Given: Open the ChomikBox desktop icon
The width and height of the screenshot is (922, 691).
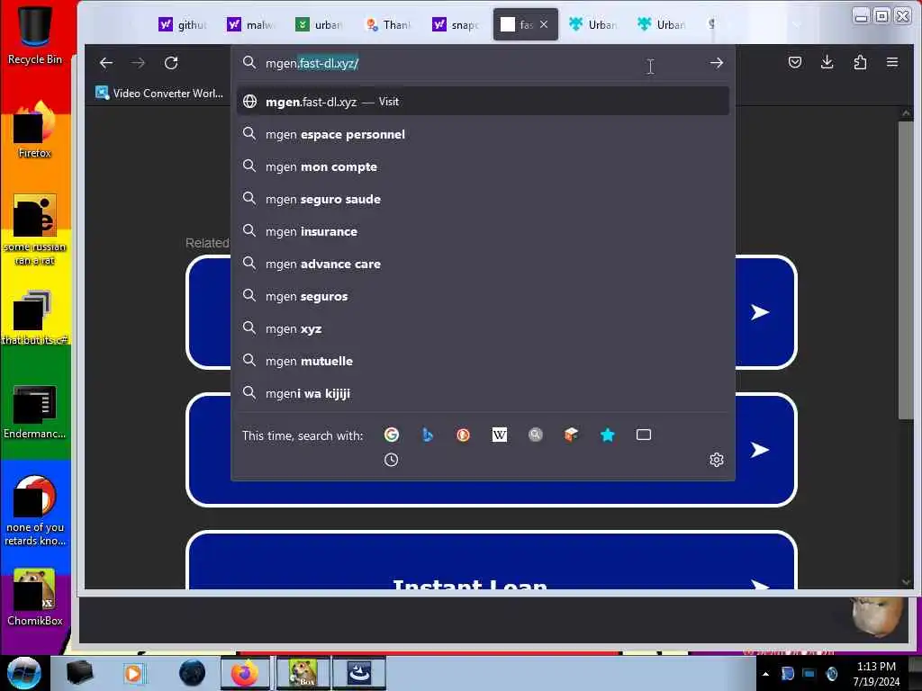Looking at the screenshot, I should tap(35, 597).
